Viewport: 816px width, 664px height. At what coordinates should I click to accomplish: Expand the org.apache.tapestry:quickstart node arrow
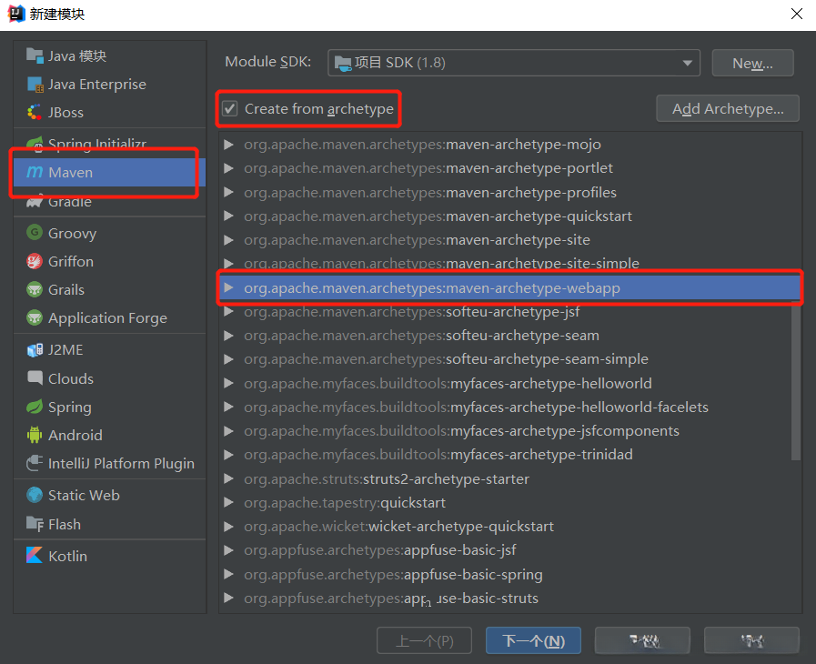pos(228,503)
